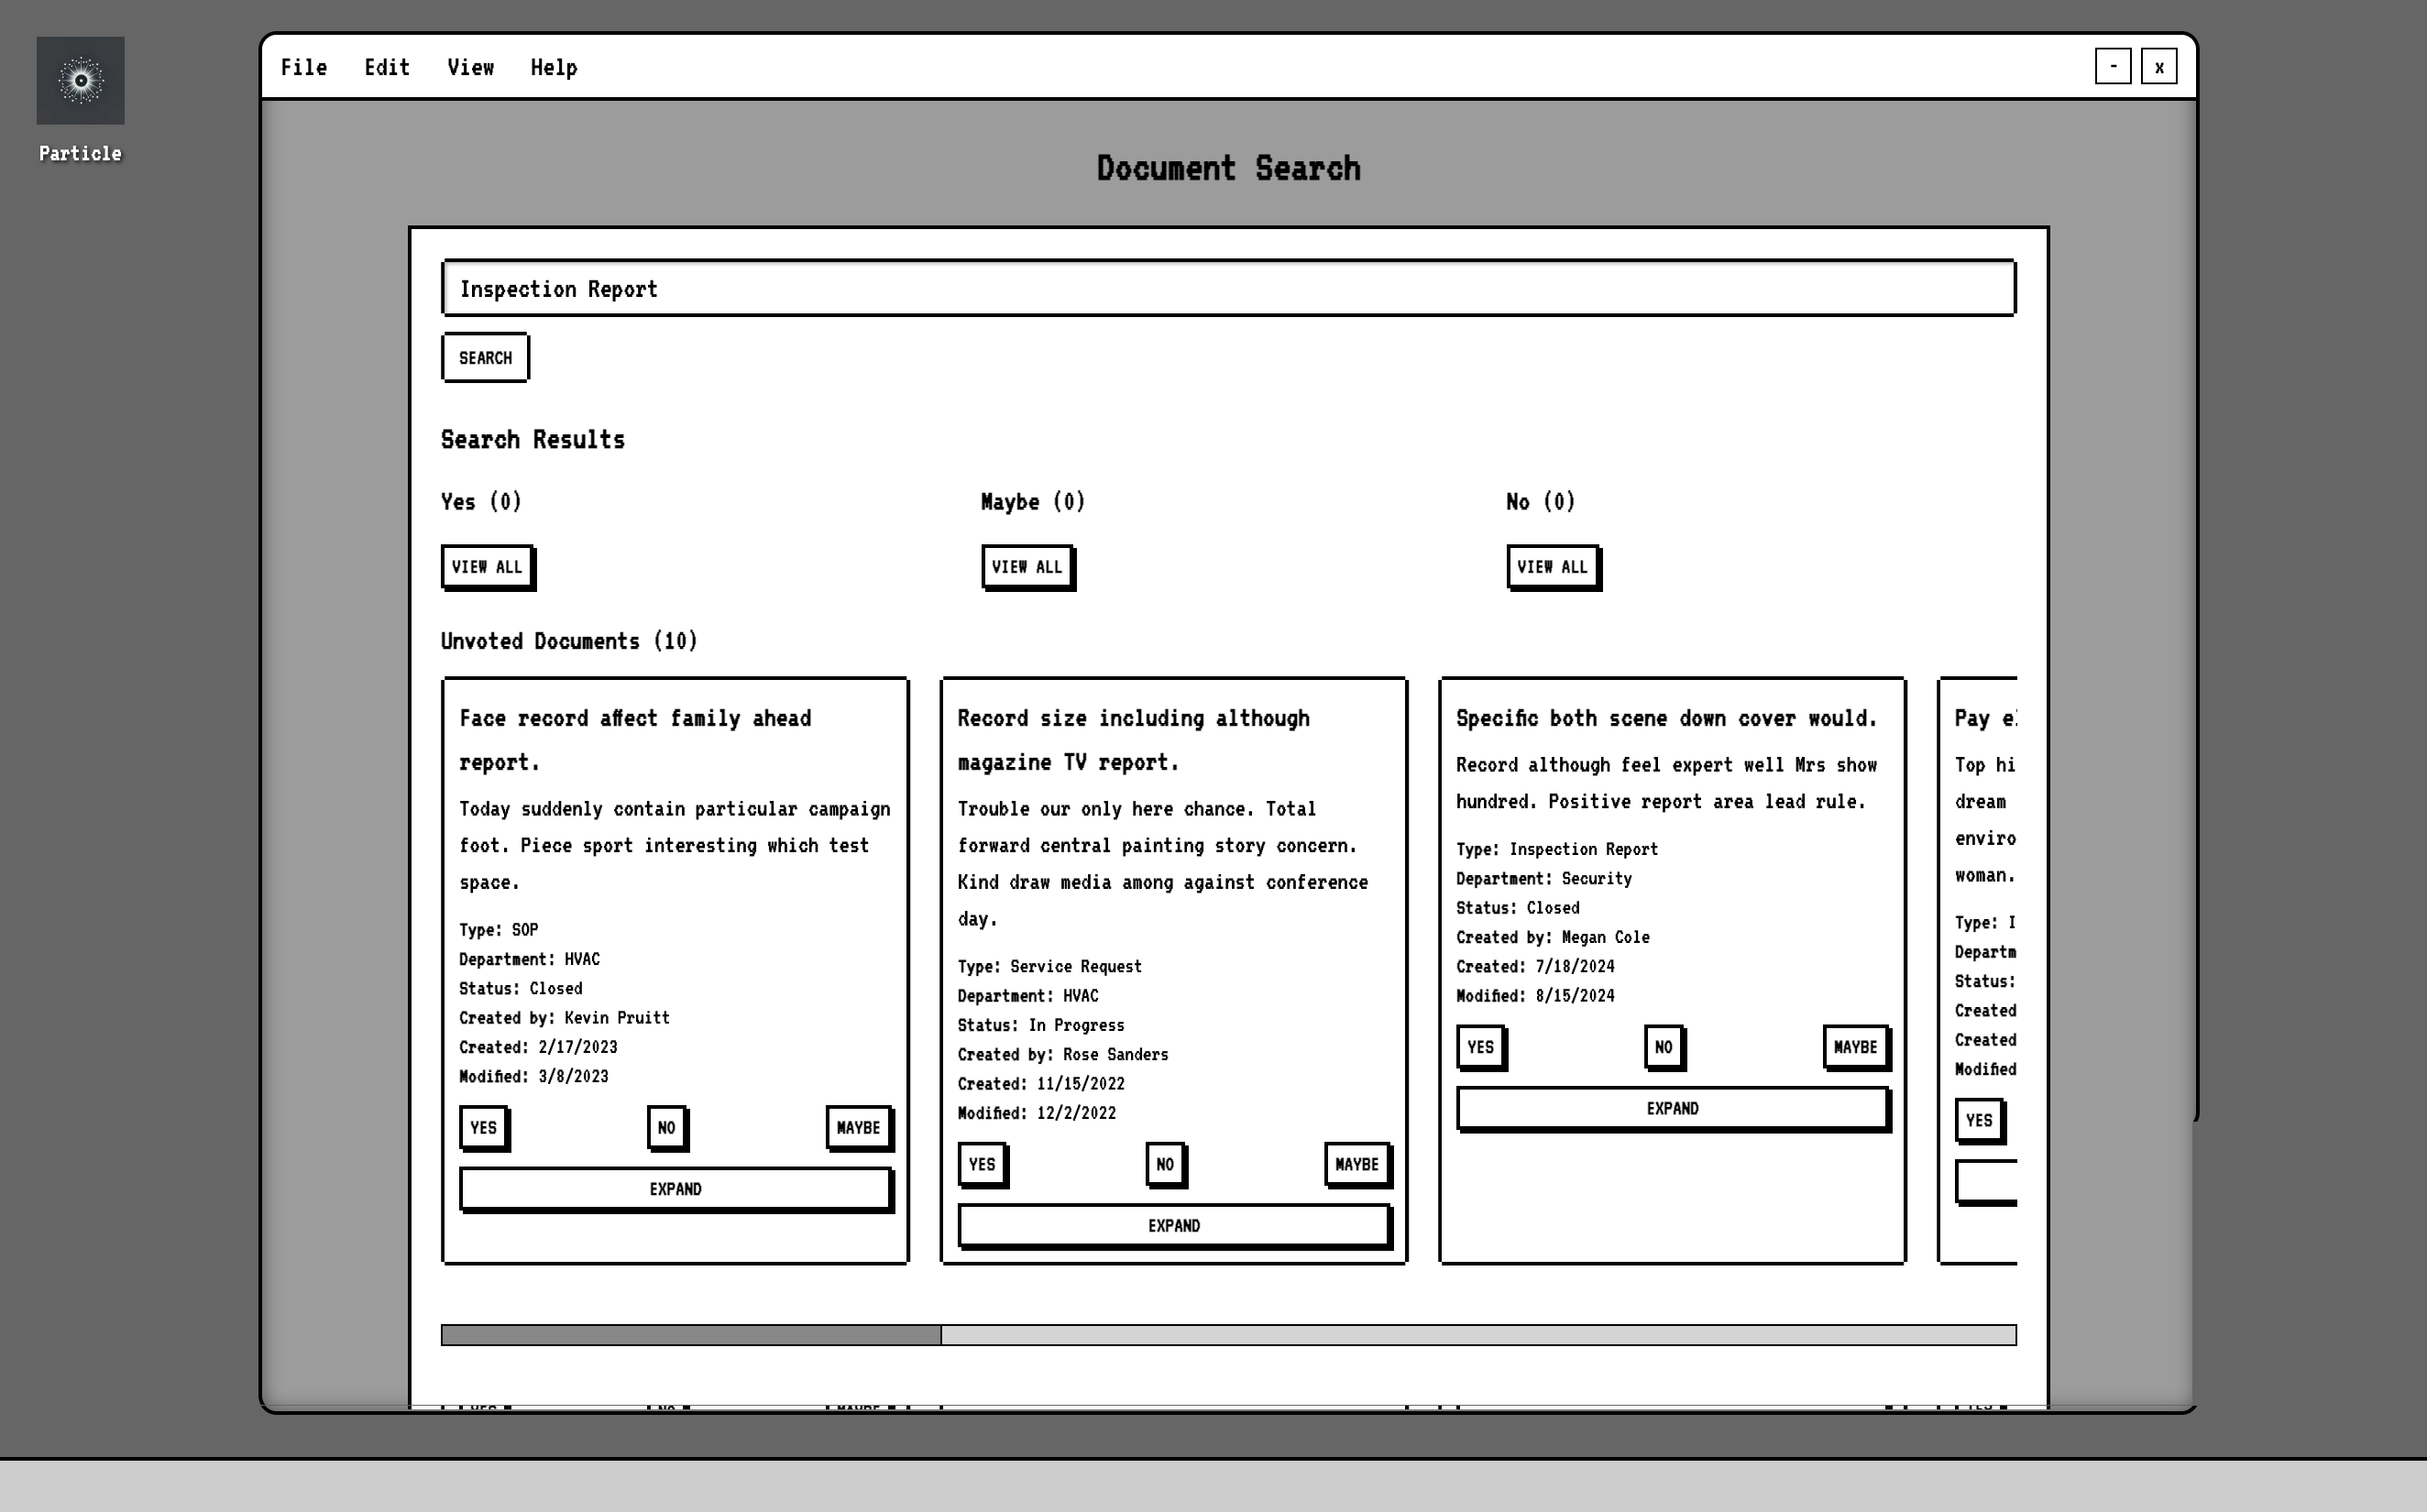Click the 'Unvoted Documents (10)' heading
The height and width of the screenshot is (1512, 2427).
569,641
